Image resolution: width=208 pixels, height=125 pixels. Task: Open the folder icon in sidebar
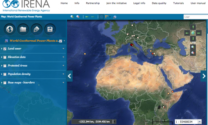pos(23,29)
